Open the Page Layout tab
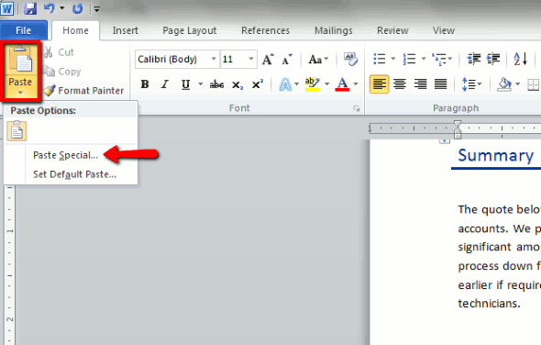This screenshot has height=345, width=541. coord(190,30)
